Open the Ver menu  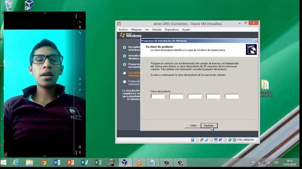147,30
